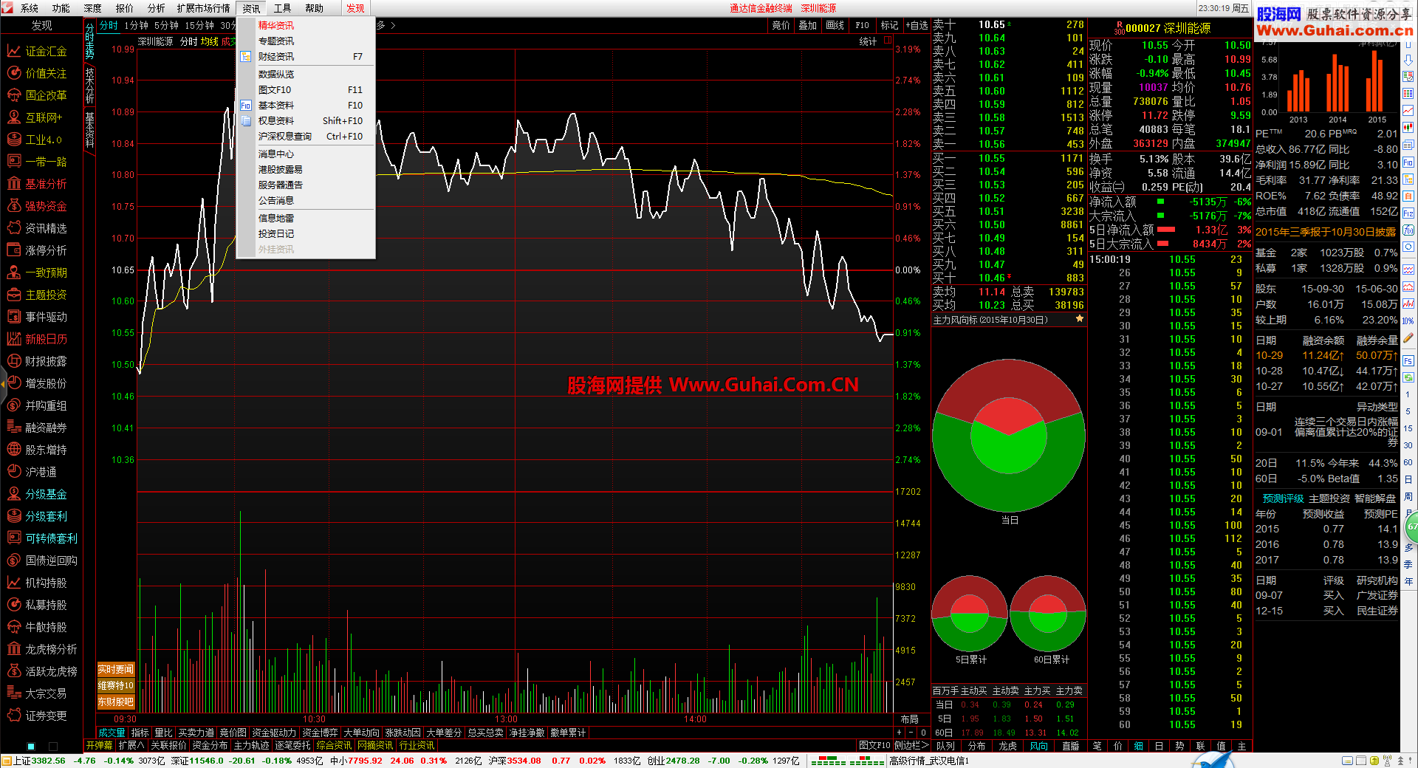Open the 系统 menu
This screenshot has width=1418, height=768.
[30, 8]
